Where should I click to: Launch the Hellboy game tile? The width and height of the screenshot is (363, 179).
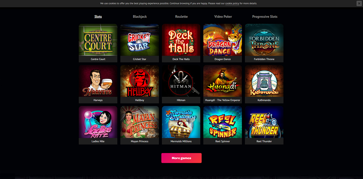pos(139,84)
